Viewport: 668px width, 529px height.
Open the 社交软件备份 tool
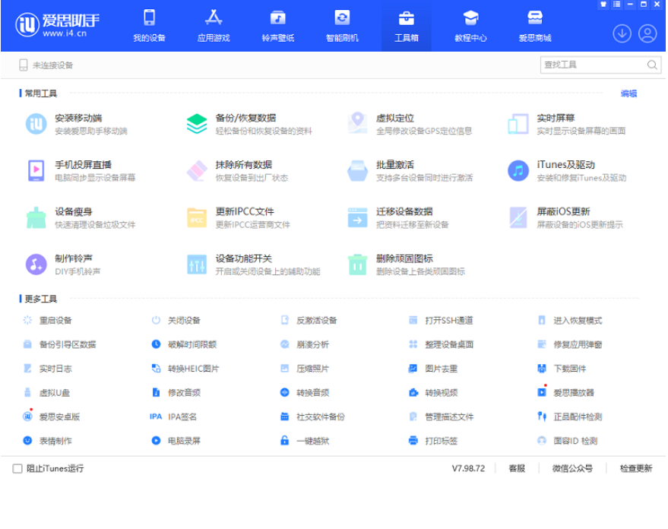tap(312, 417)
